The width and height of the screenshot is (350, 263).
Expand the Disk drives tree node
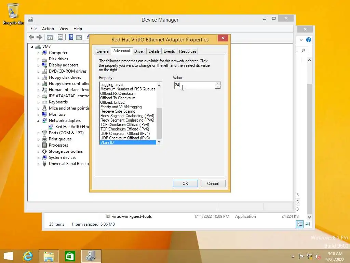pyautogui.click(x=38, y=59)
